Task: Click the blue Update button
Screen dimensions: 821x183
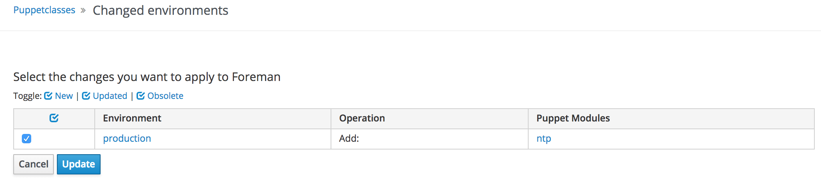Action: tap(79, 164)
